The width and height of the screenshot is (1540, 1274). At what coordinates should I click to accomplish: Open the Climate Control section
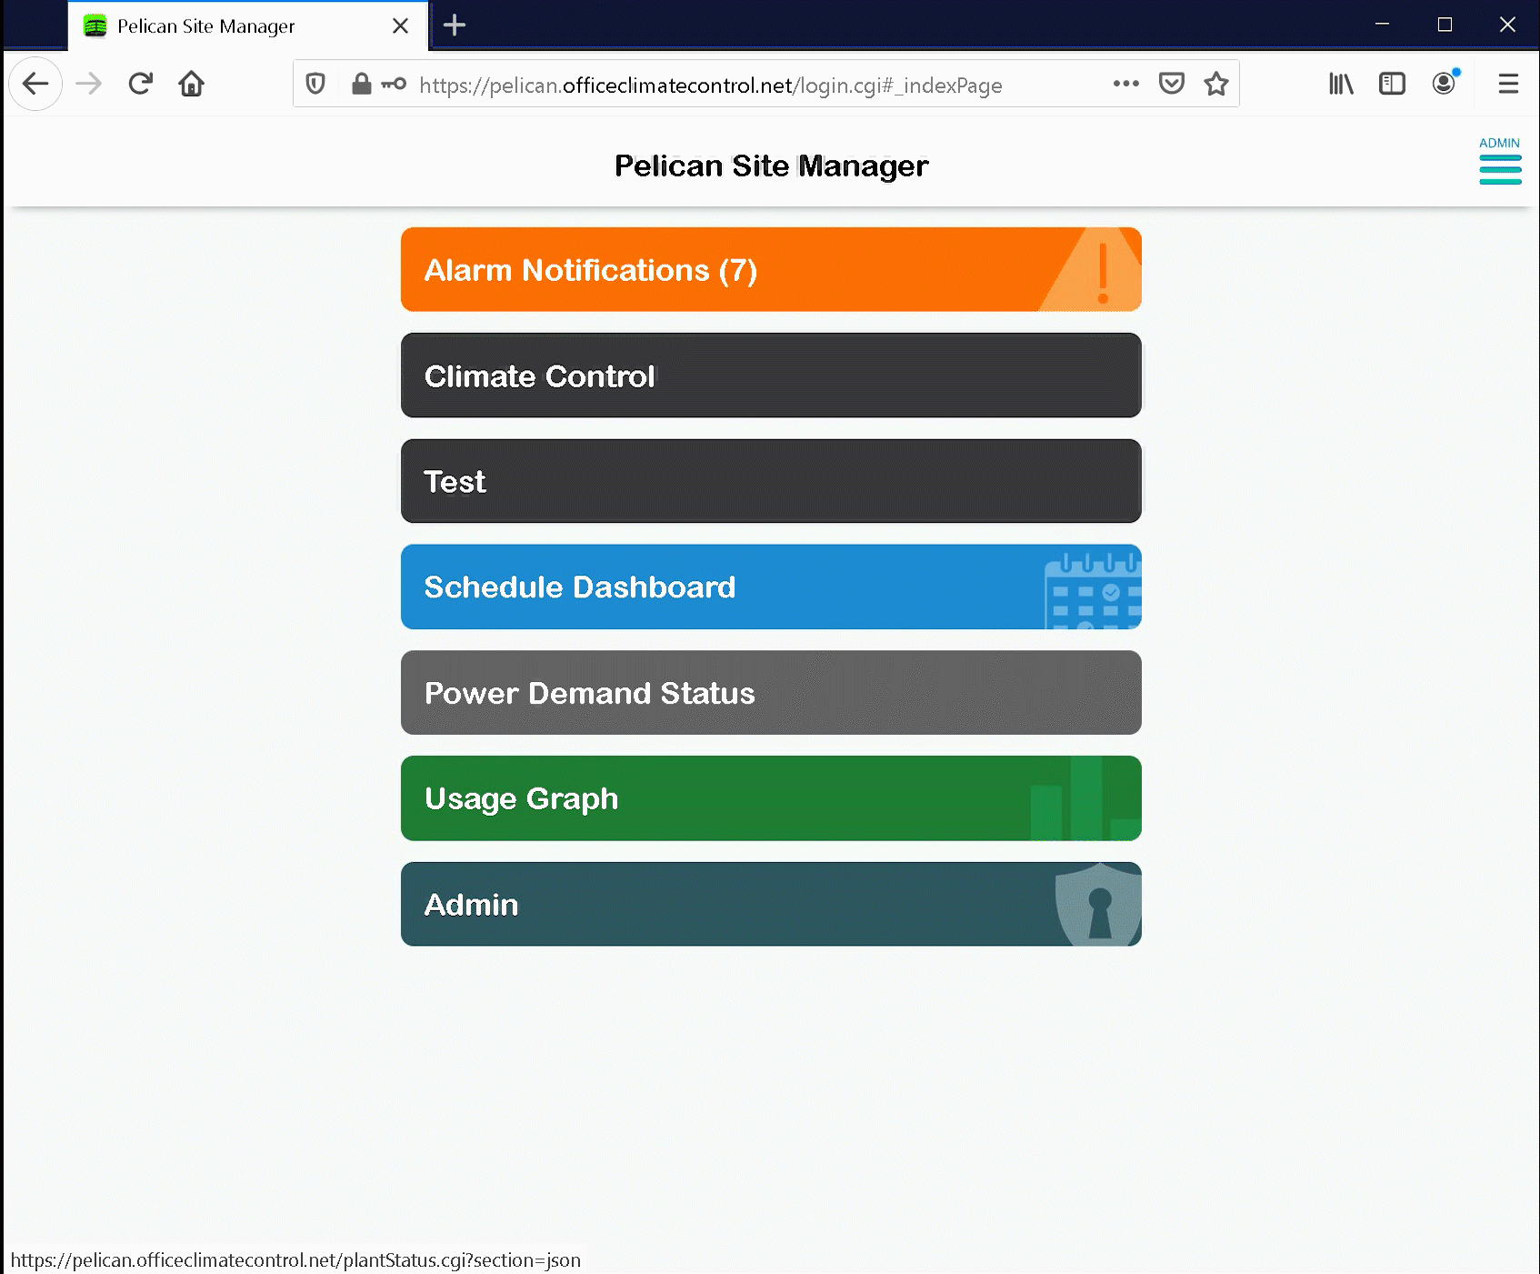(771, 376)
